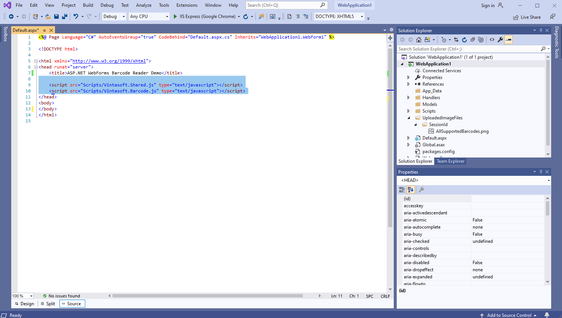Start IIS Express with the green play icon
562x318 pixels.
[175, 16]
